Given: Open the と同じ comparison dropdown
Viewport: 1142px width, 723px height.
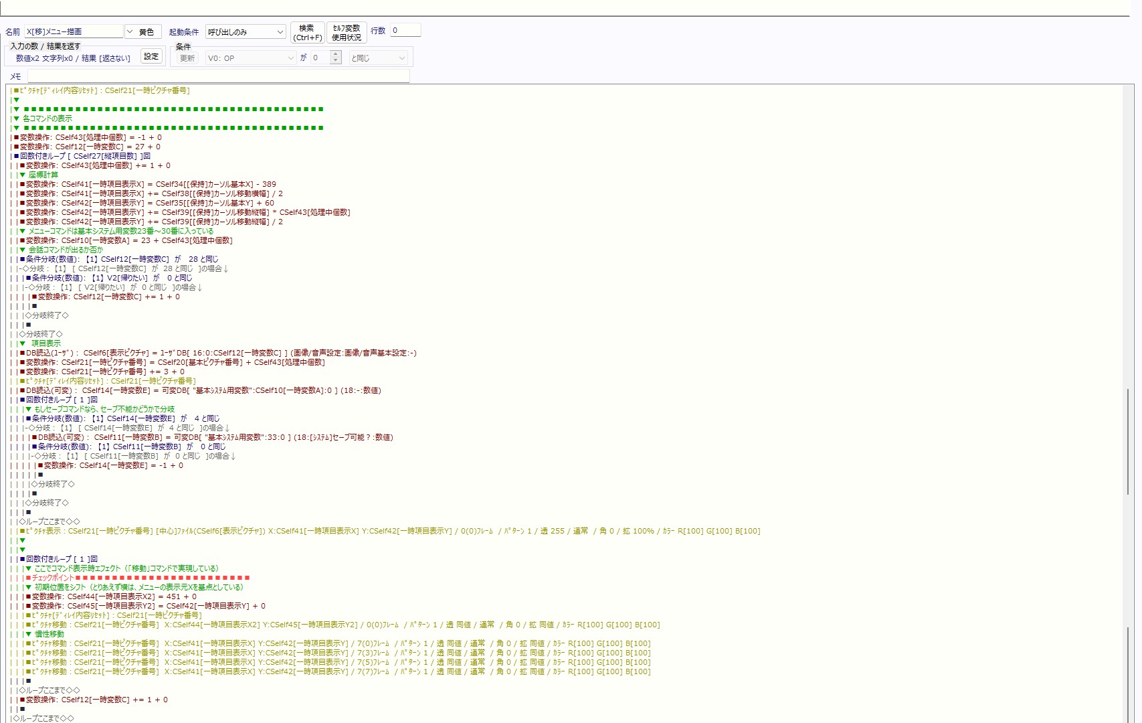Looking at the screenshot, I should [378, 58].
